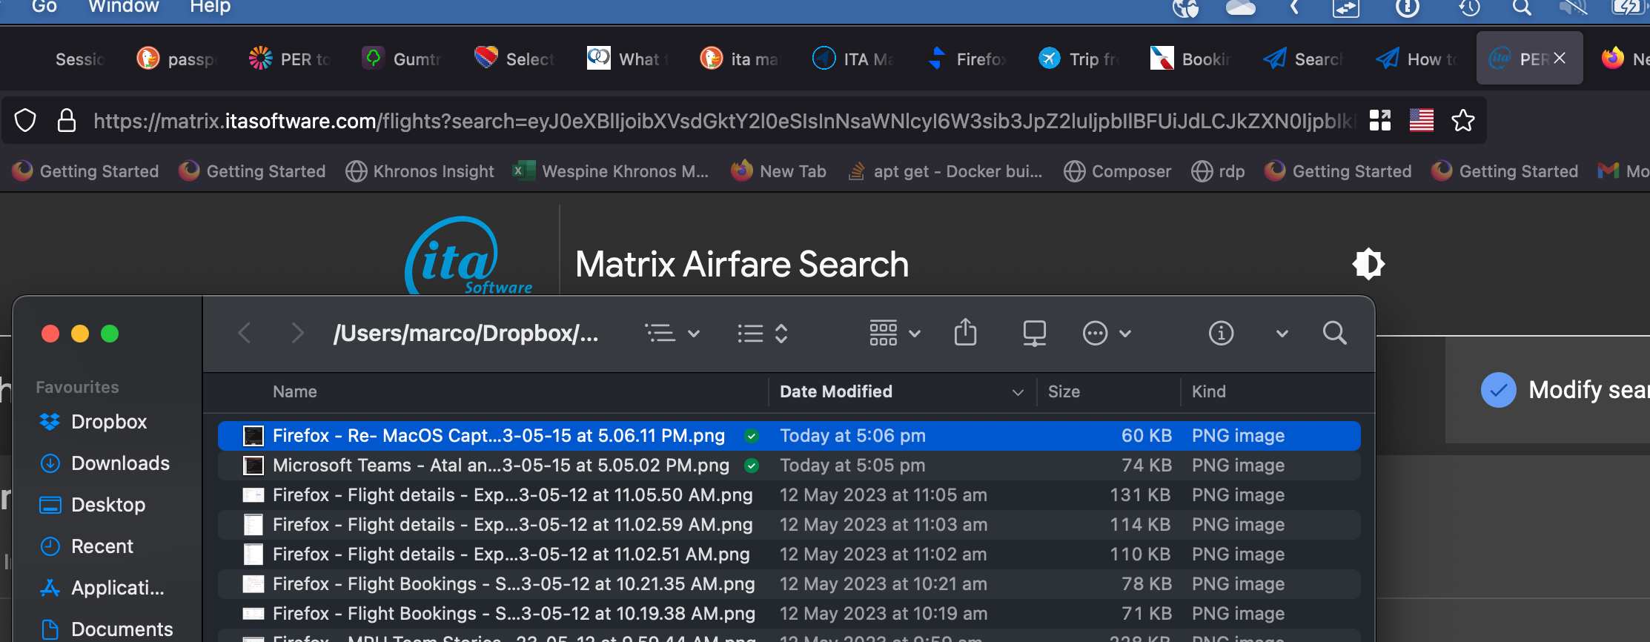Open the New Tab bookmark
Viewport: 1650px width, 642px height.
click(x=778, y=171)
